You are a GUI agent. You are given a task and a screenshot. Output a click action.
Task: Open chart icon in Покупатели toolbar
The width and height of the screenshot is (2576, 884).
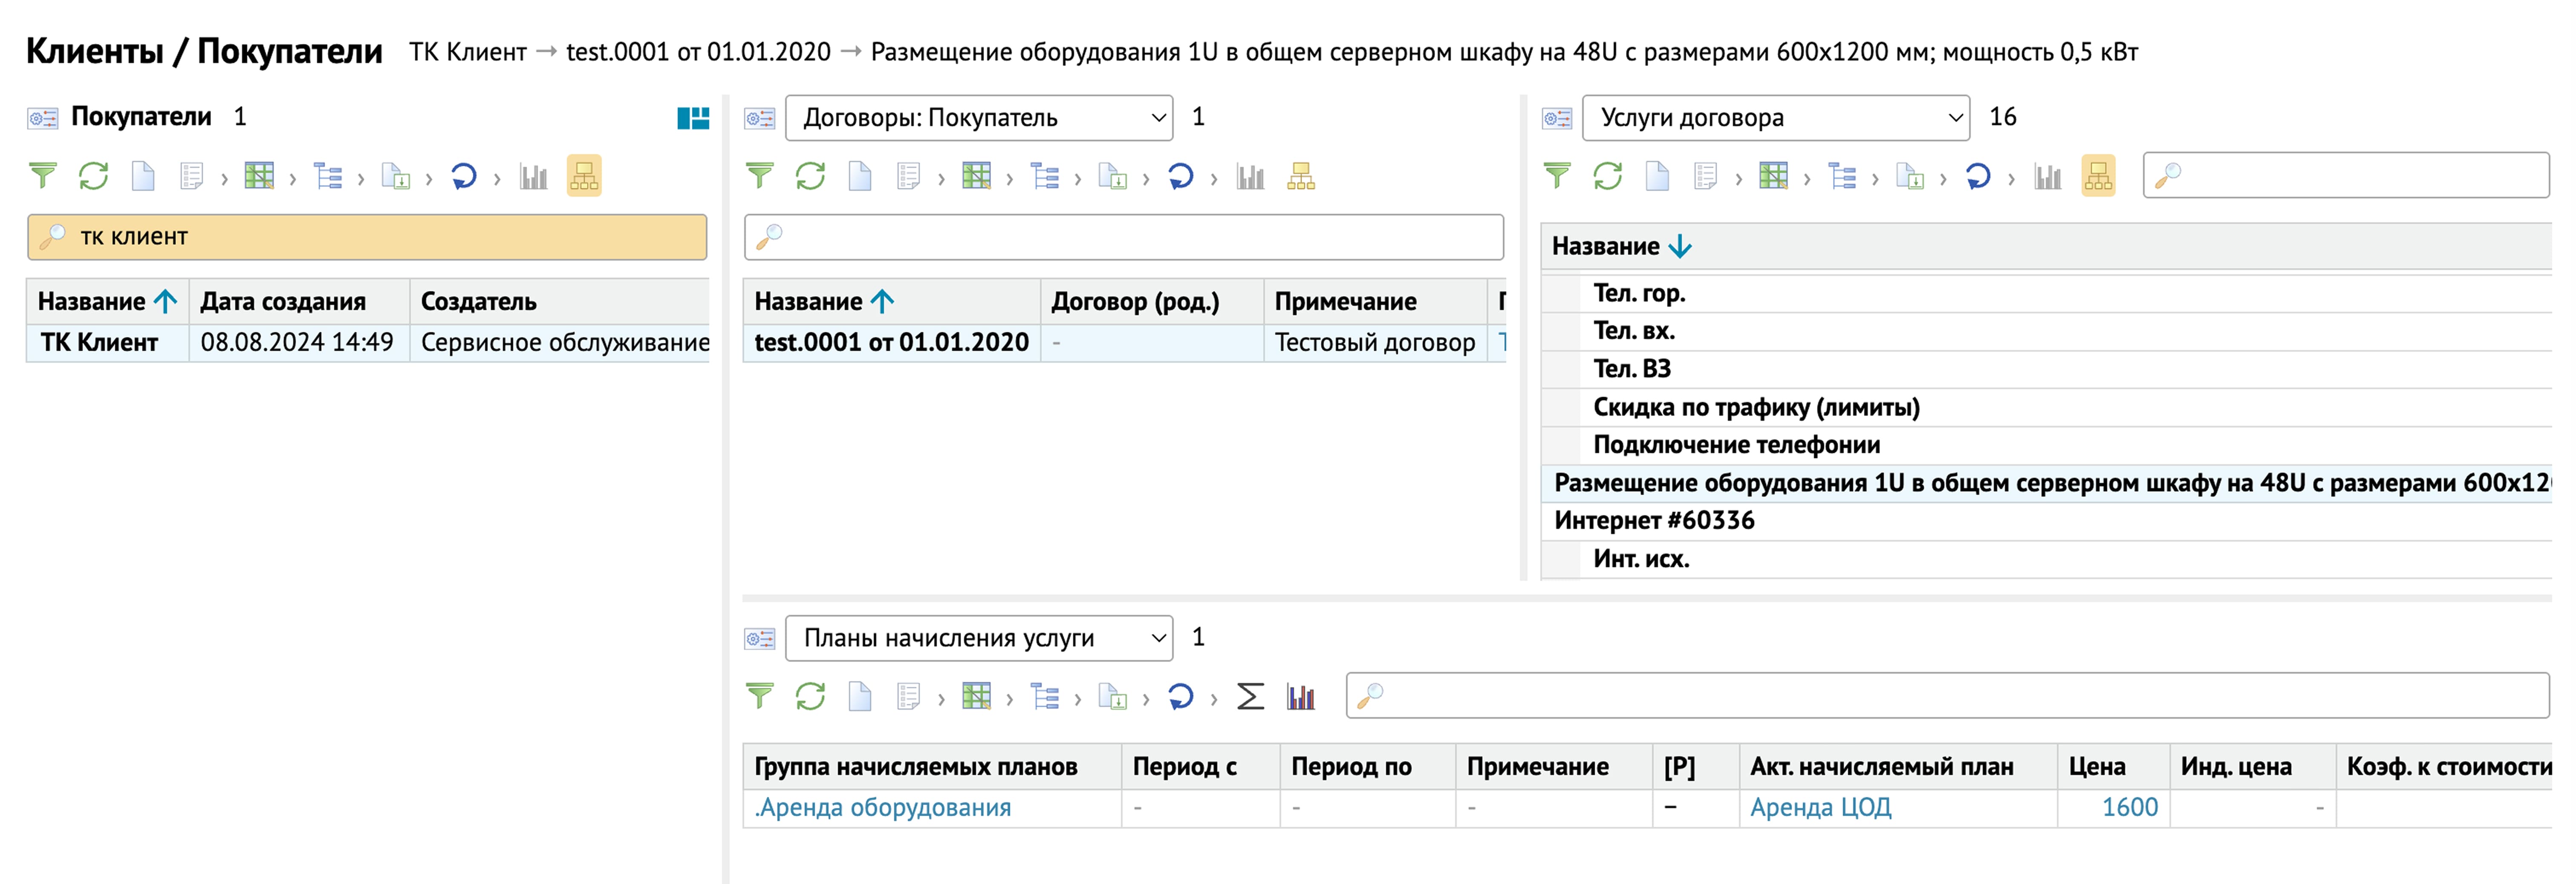tap(533, 177)
